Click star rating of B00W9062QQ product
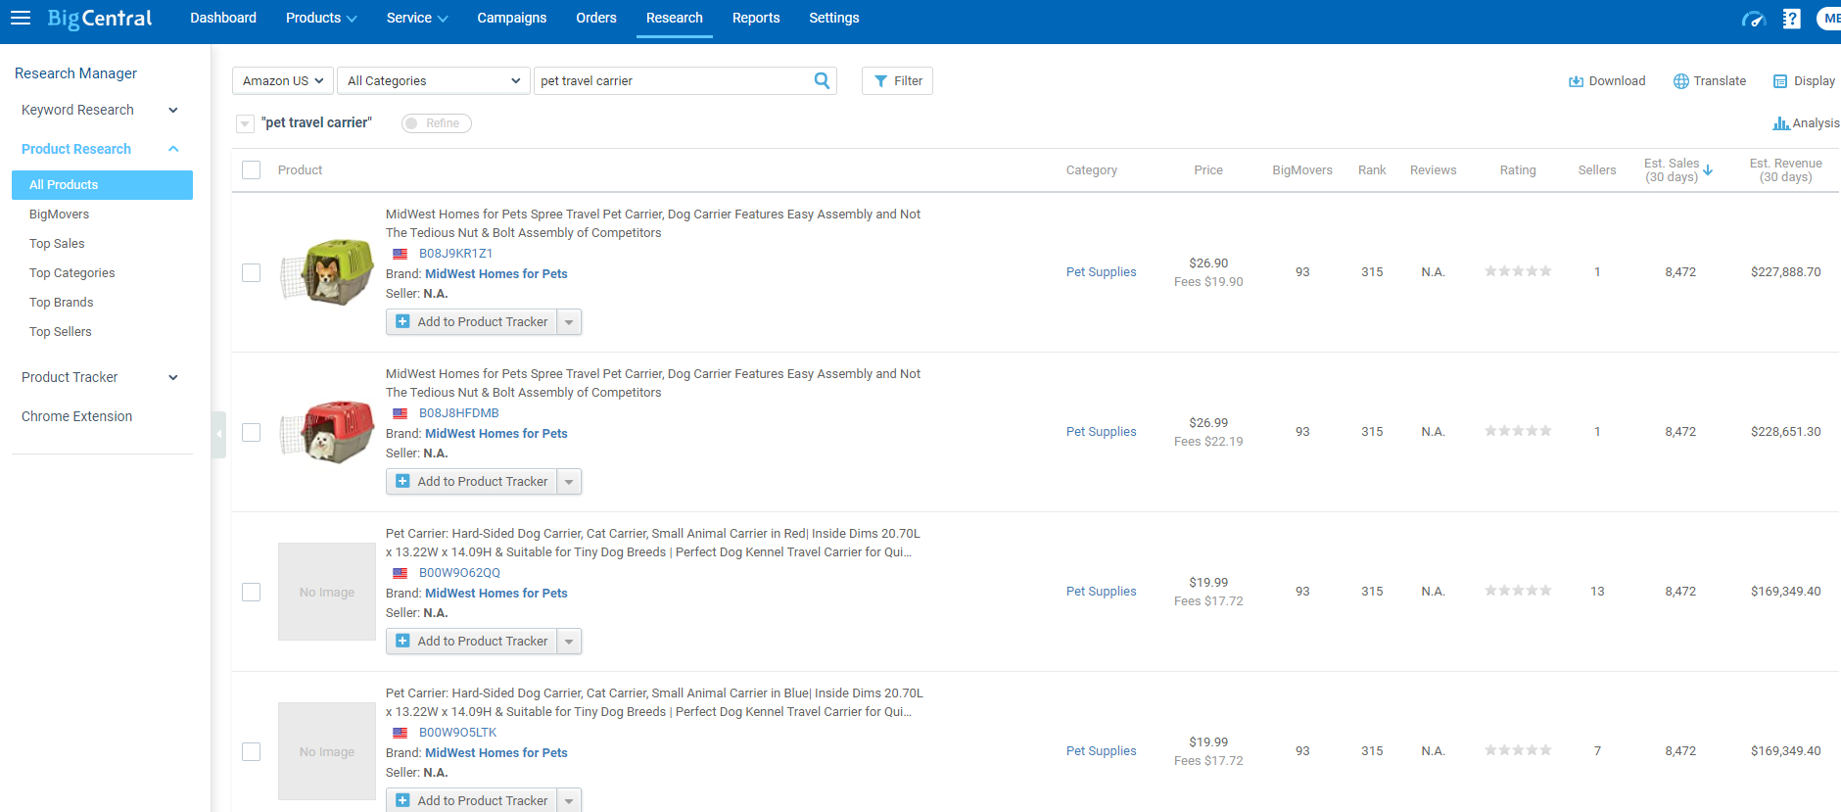 [1518, 591]
